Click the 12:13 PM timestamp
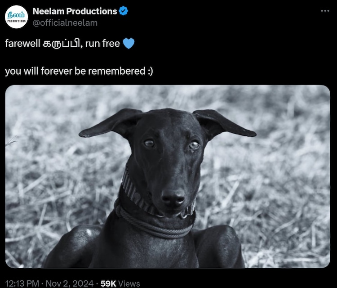This screenshot has width=337, height=288. (x=22, y=283)
